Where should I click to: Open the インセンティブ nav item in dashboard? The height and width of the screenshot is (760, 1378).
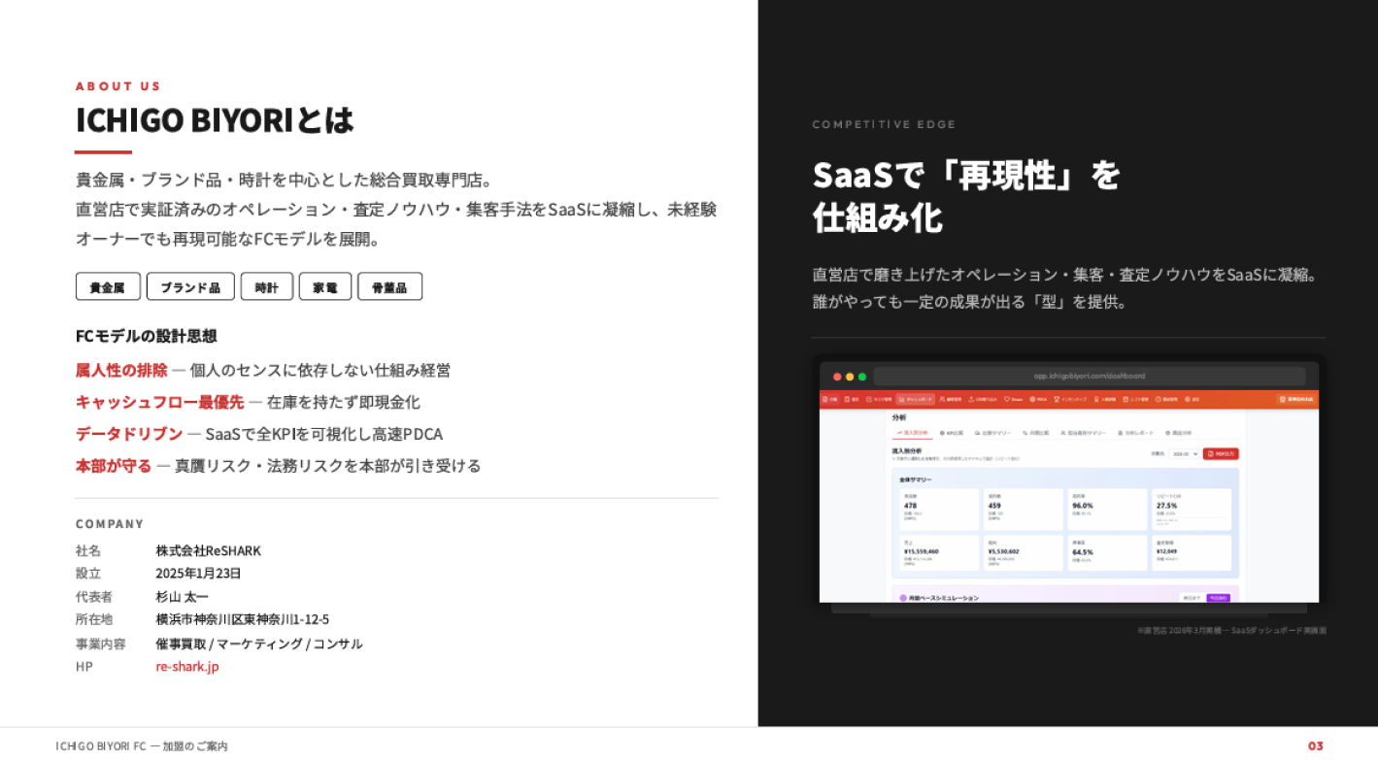(x=1071, y=399)
